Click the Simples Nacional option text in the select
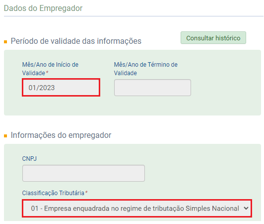The height and width of the screenshot is (224, 264). (x=212, y=208)
